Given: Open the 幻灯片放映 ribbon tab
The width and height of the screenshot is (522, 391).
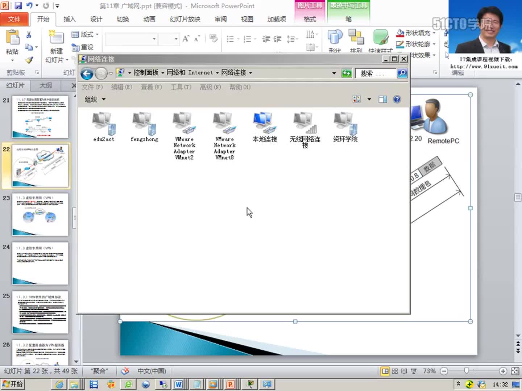Looking at the screenshot, I should point(185,19).
